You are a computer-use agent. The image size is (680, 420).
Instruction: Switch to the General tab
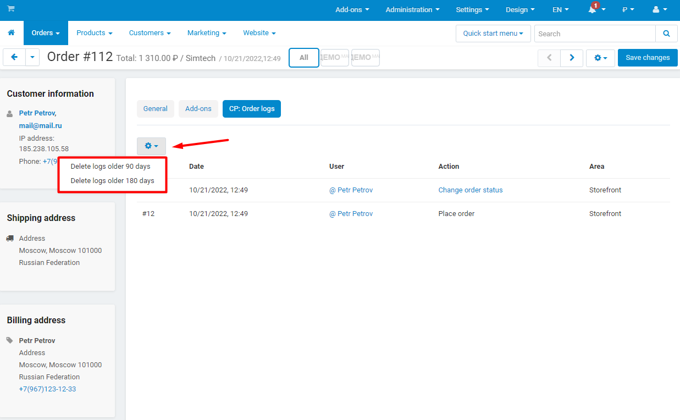[x=156, y=109]
